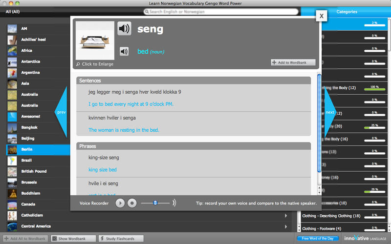This screenshot has width=391, height=244.
Task: Click the Phrases section header
Action: point(194,146)
